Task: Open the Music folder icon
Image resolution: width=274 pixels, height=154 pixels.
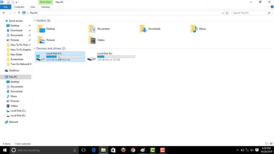Action: 194,29
